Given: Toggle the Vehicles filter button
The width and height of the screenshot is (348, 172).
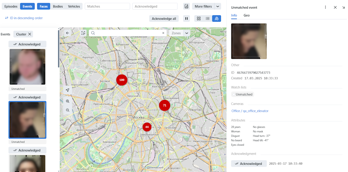Looking at the screenshot, I should click(74, 6).
